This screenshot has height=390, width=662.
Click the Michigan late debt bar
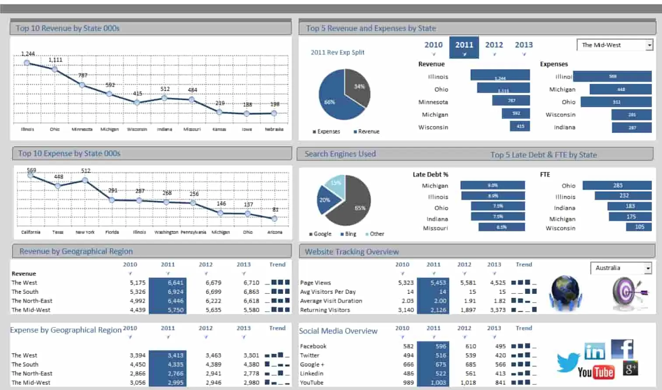[x=493, y=185]
